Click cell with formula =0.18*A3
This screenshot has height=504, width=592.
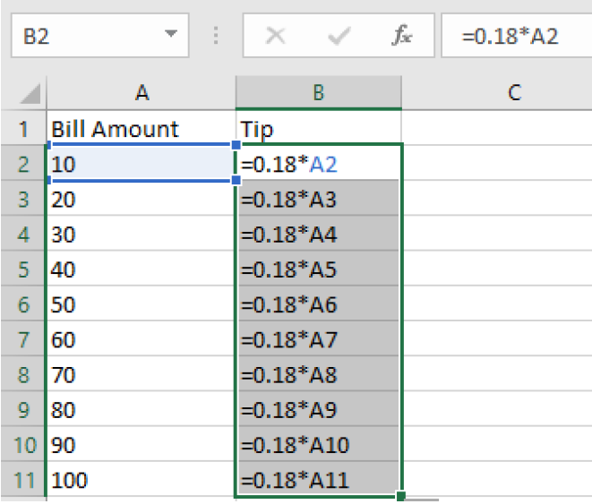click(319, 199)
